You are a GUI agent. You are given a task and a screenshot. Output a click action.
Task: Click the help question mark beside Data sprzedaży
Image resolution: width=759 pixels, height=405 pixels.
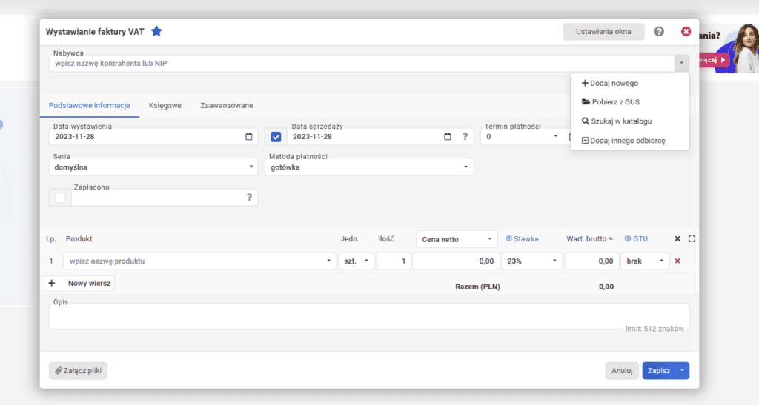point(465,137)
